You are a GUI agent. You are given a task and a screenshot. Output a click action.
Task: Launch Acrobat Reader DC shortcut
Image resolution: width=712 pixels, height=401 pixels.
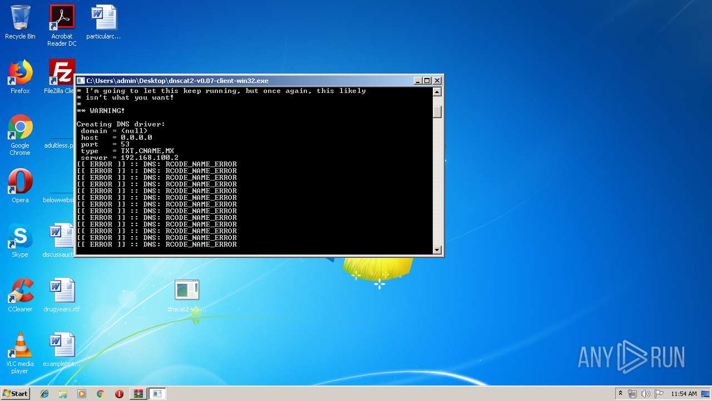tap(62, 26)
